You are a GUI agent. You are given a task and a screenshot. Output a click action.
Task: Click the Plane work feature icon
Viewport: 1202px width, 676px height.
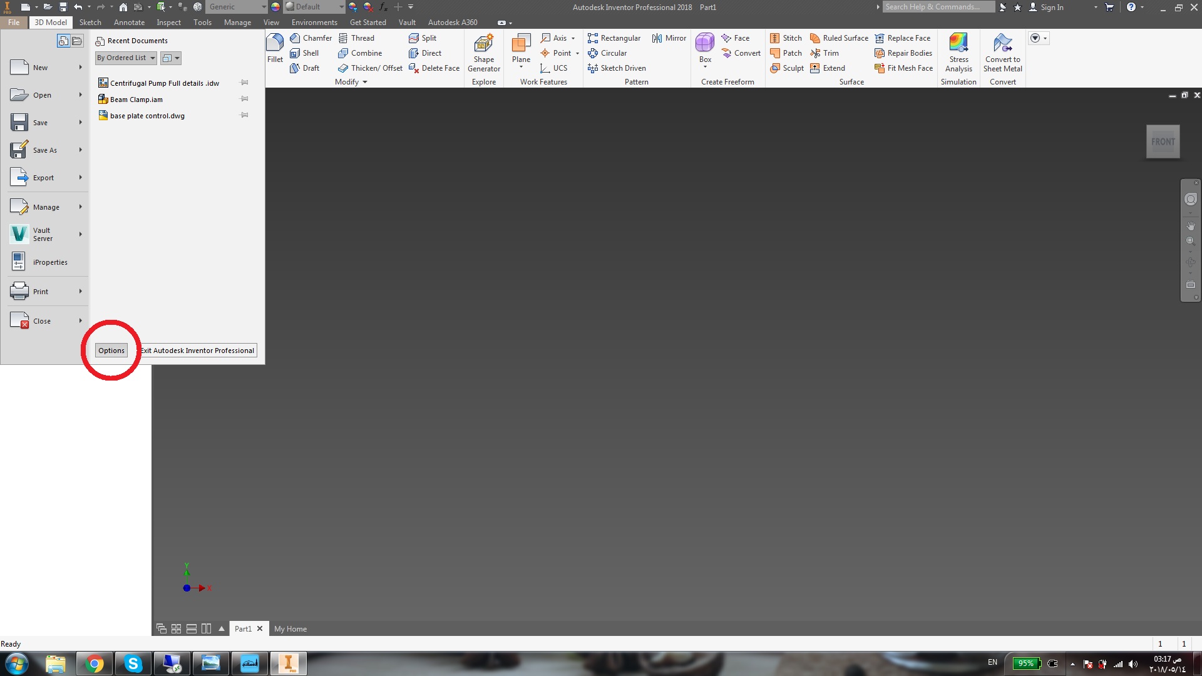(x=520, y=44)
